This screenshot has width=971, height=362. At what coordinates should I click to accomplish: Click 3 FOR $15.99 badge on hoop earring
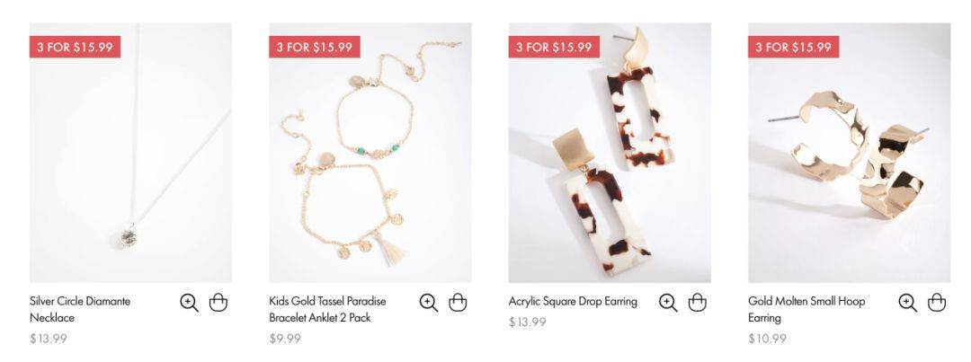(x=793, y=47)
